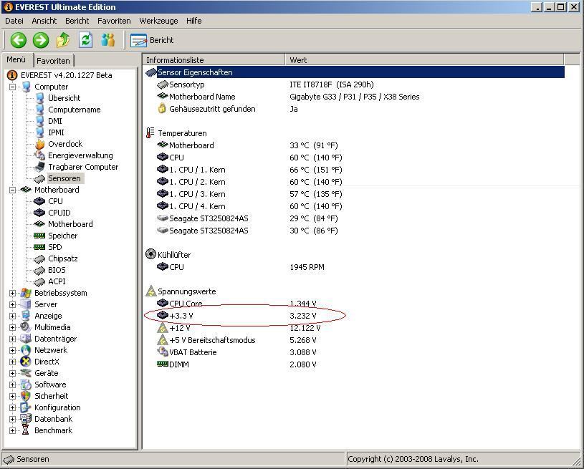The image size is (584, 469).
Task: Click the Multimedia speaker icon
Action: point(26,327)
